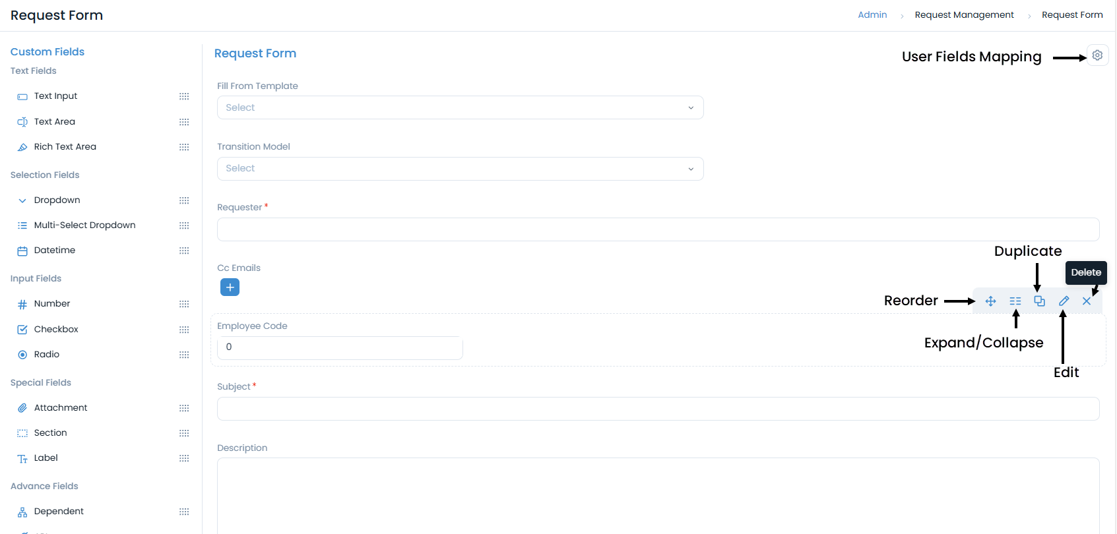Select the Checkbox field type
The height and width of the screenshot is (534, 1117).
click(56, 329)
